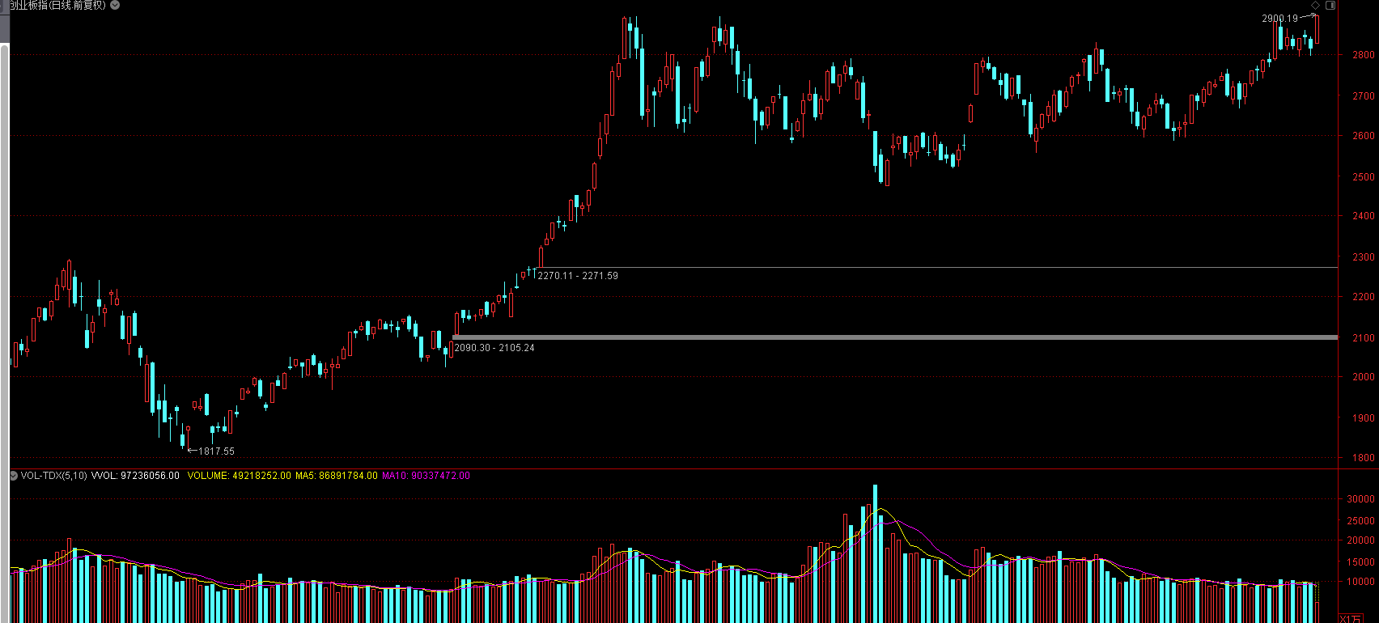
Task: Select the 2090.30 - 2105.24 gap label
Action: pos(494,348)
